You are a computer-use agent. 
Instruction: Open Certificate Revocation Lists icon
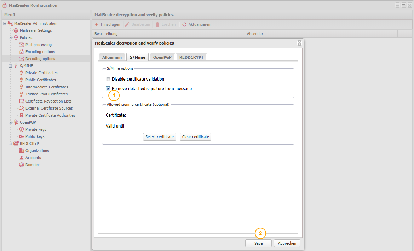tap(22, 101)
